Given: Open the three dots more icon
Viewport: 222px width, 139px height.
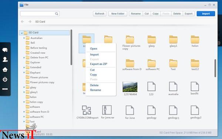Looking at the screenshot, I should click(5, 89).
